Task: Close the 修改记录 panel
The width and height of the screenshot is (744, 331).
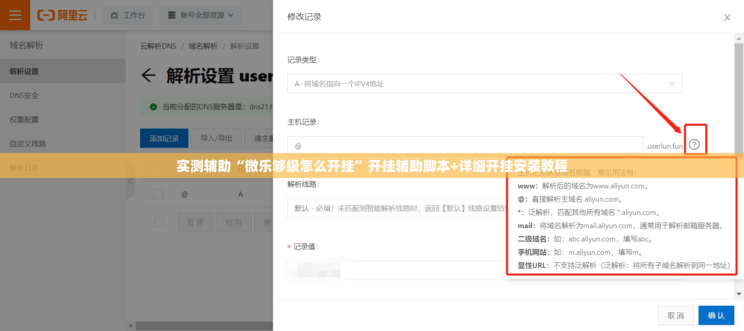Action: click(x=727, y=18)
